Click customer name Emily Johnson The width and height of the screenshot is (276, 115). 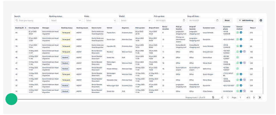coord(208,52)
